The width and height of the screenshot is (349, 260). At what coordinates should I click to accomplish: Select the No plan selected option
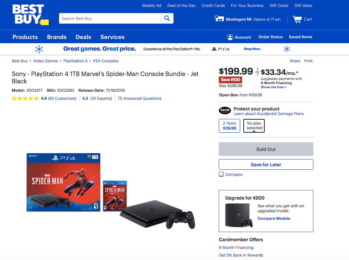(254, 126)
